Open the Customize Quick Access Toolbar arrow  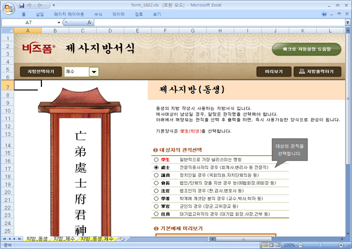click(54, 5)
